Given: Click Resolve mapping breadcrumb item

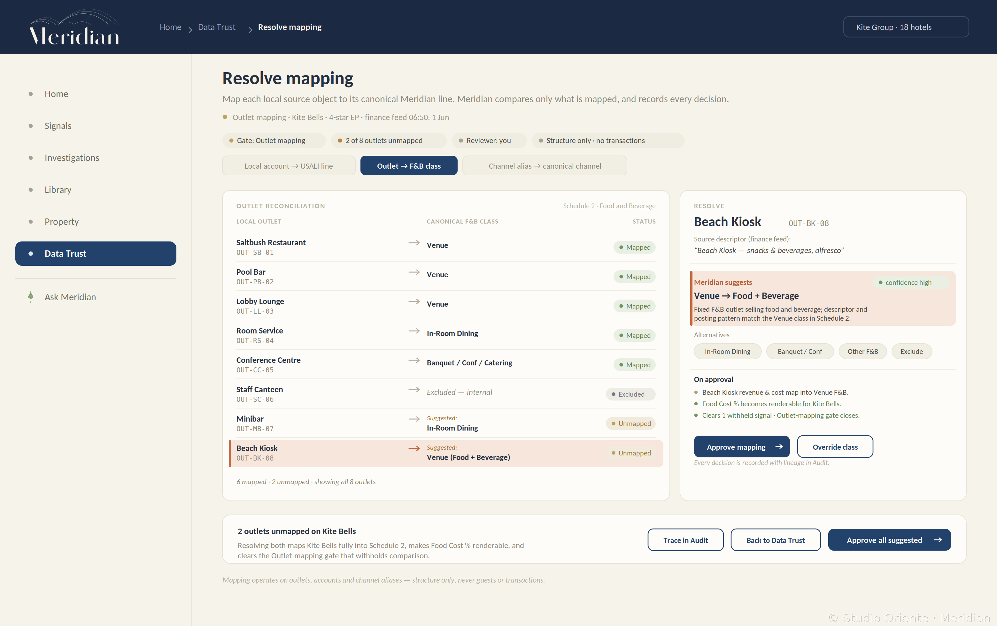Looking at the screenshot, I should 290,27.
